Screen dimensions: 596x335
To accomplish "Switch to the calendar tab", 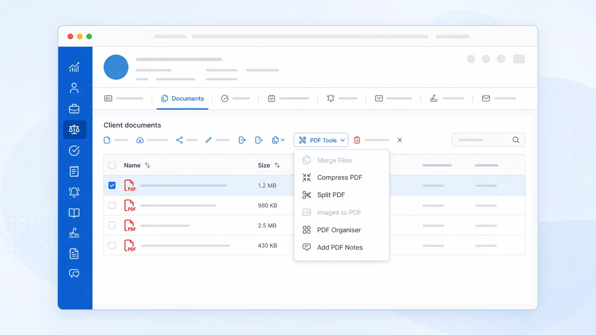I will (288, 98).
